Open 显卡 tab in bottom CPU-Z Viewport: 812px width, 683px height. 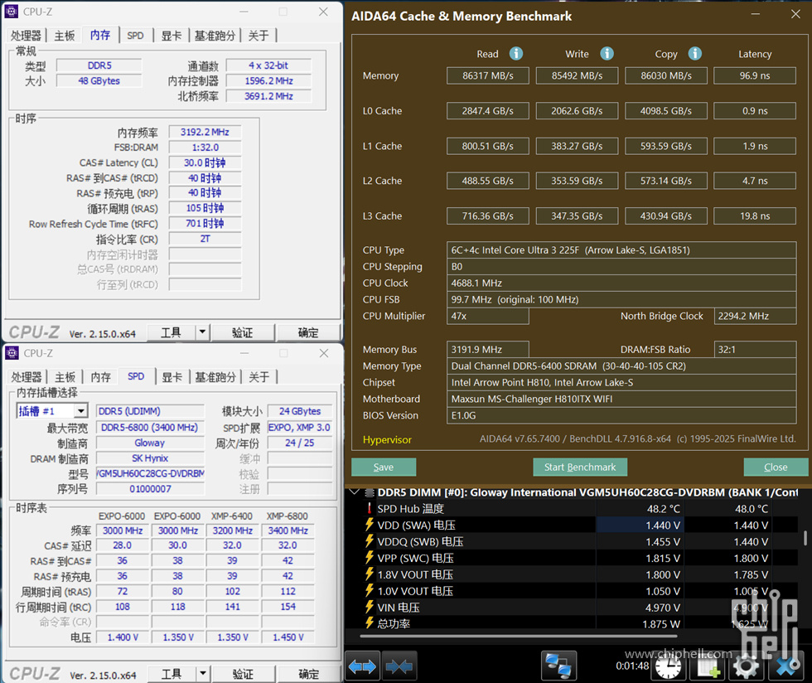pos(172,377)
